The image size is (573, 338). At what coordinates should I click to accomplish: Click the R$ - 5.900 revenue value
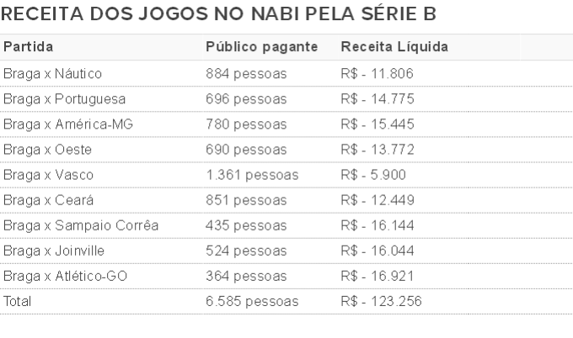pyautogui.click(x=373, y=175)
